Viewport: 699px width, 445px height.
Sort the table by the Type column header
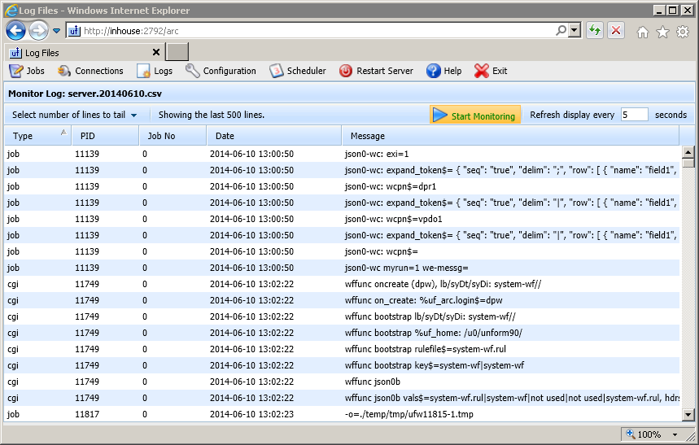37,136
